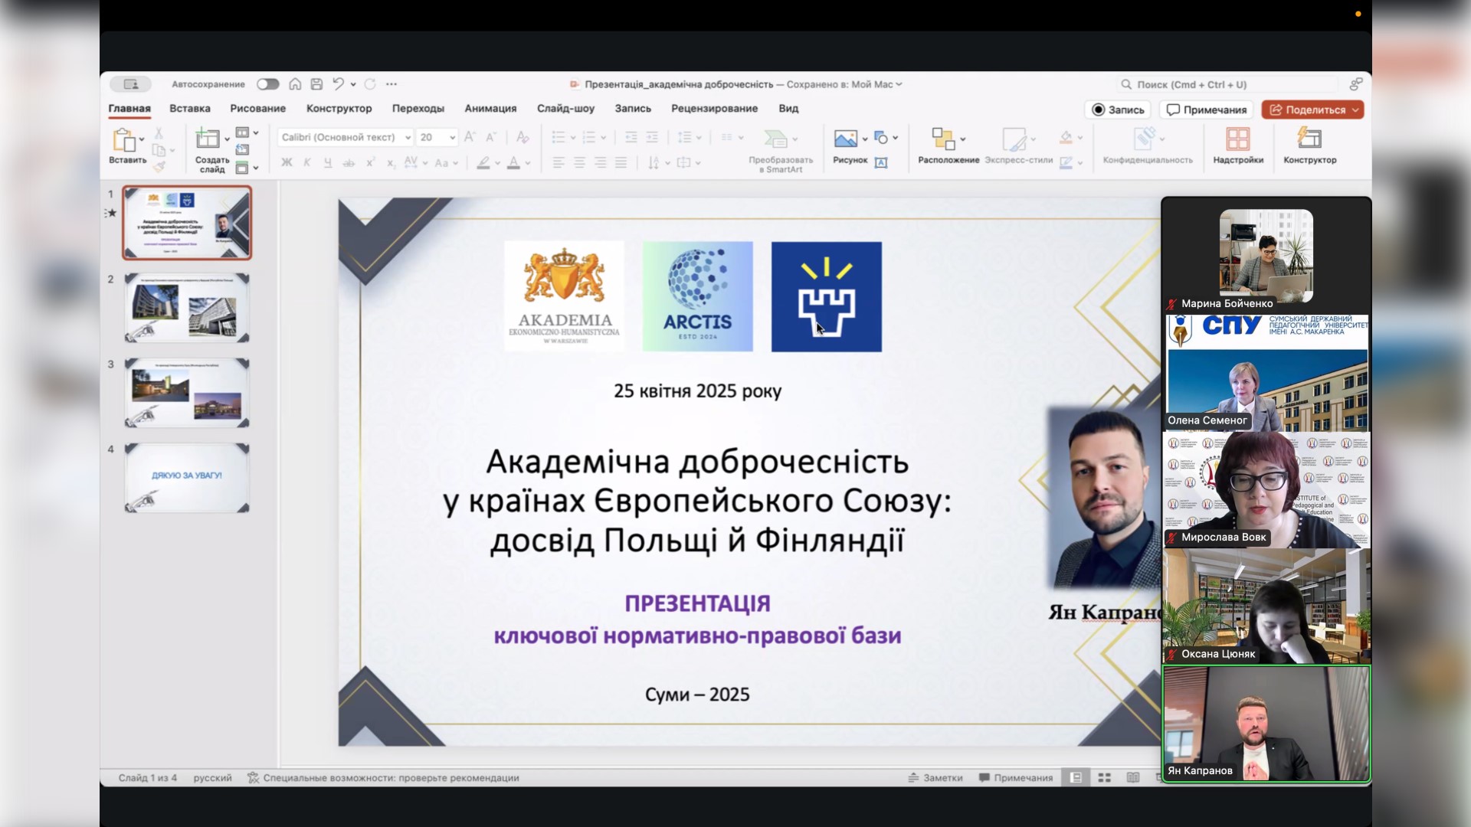Click the Запись record button
The image size is (1471, 827).
pos(1118,110)
